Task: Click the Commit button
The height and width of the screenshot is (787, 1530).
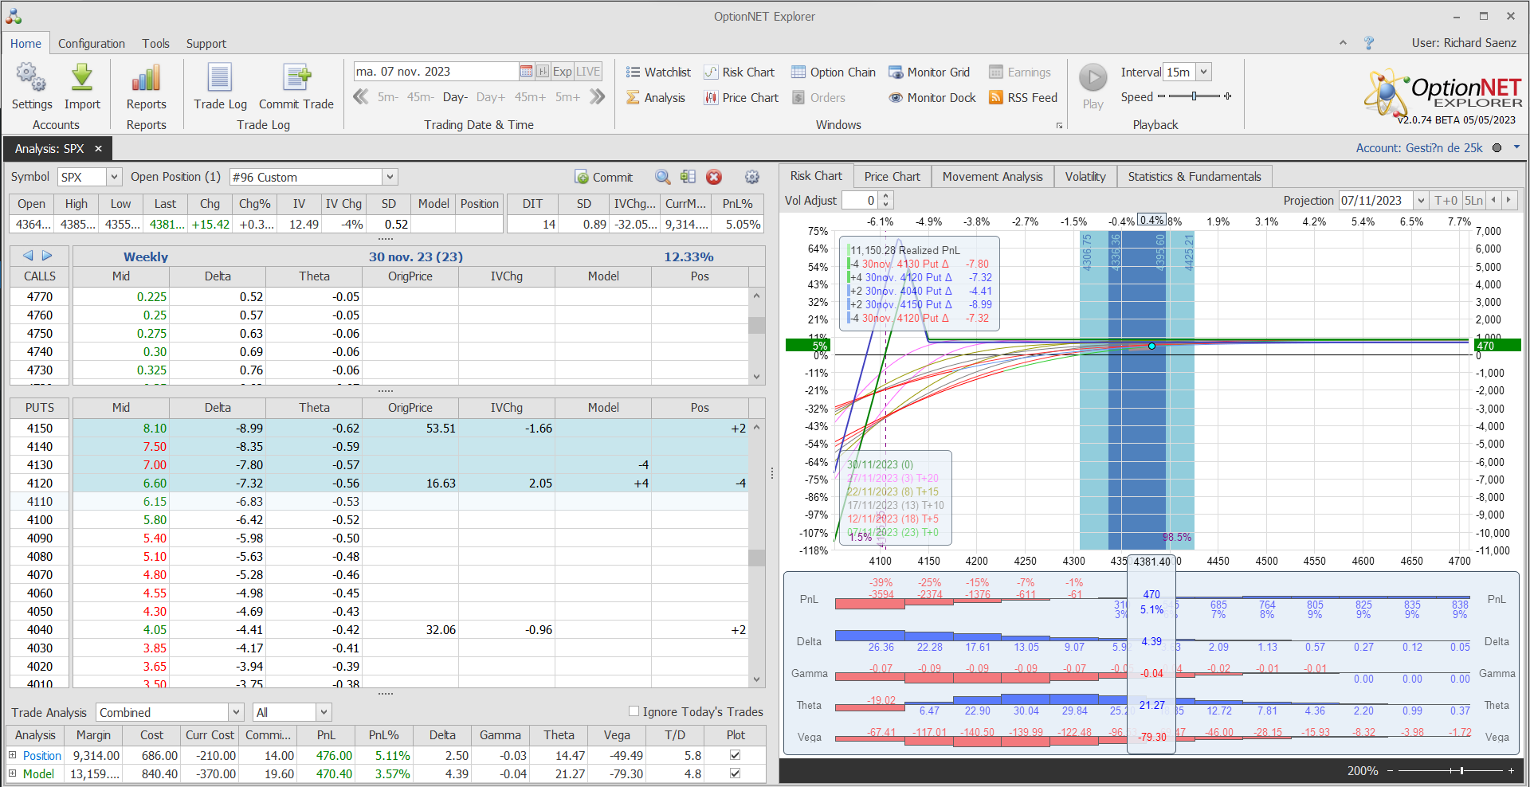Action: point(603,177)
